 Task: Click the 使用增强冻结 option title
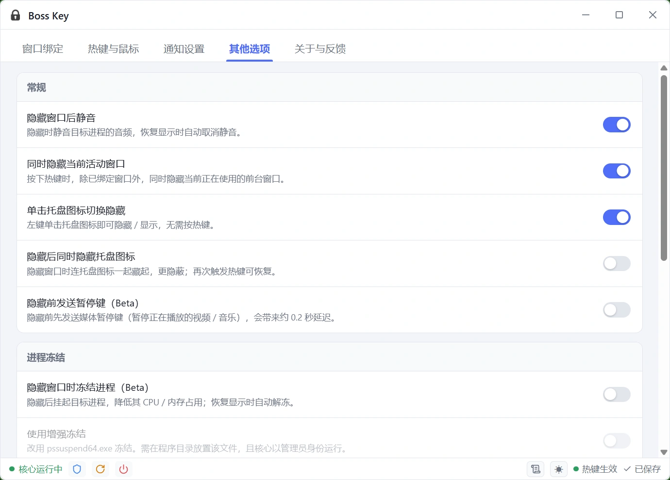(56, 434)
